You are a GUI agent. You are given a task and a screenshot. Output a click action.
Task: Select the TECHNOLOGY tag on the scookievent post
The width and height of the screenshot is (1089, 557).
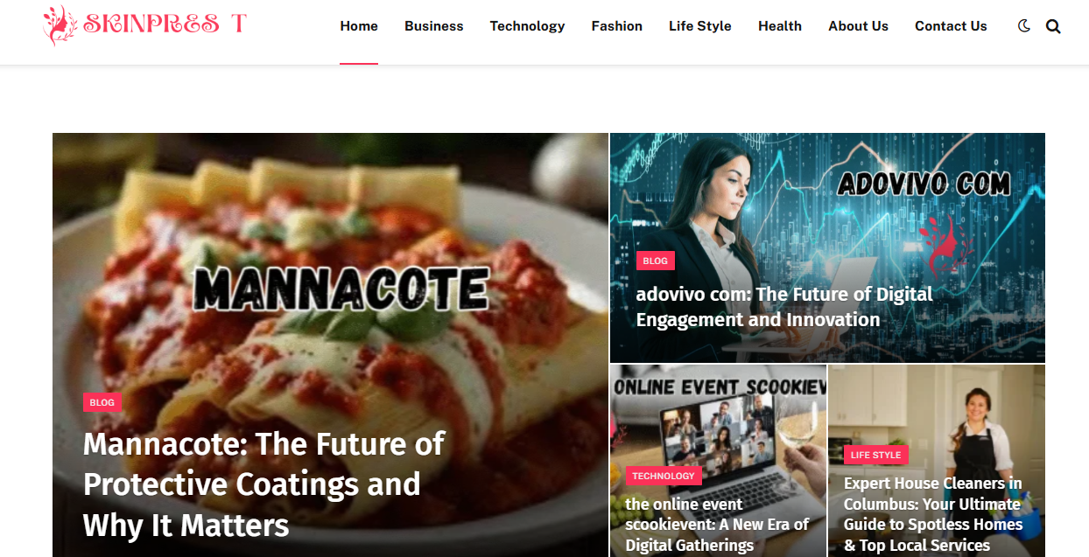tap(664, 476)
